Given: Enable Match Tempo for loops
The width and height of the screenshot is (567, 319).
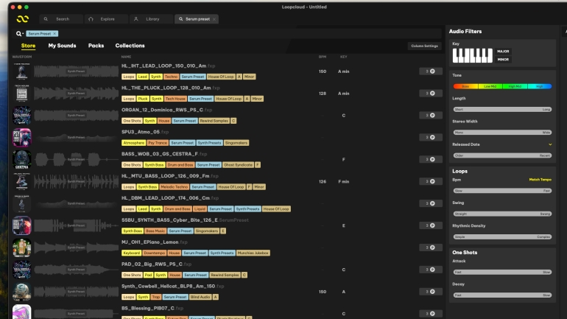Looking at the screenshot, I should click(540, 180).
